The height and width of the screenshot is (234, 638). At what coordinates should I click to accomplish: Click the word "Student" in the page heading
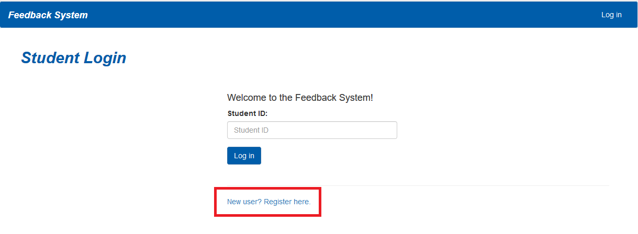(50, 58)
